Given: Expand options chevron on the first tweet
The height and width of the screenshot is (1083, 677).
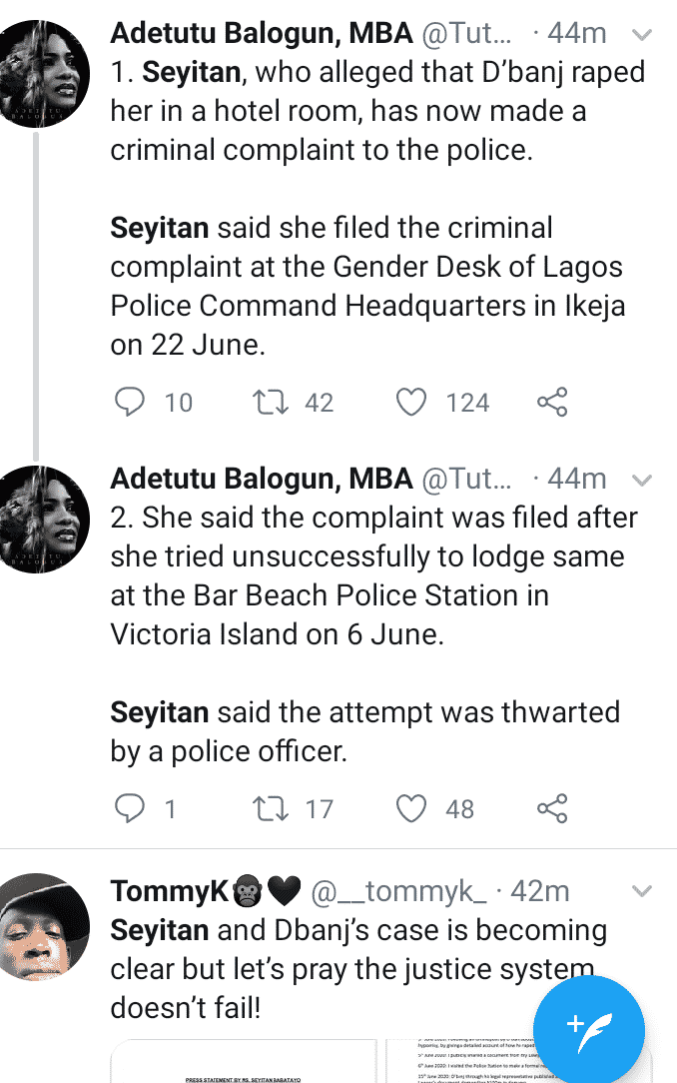Looking at the screenshot, I should pos(642,35).
